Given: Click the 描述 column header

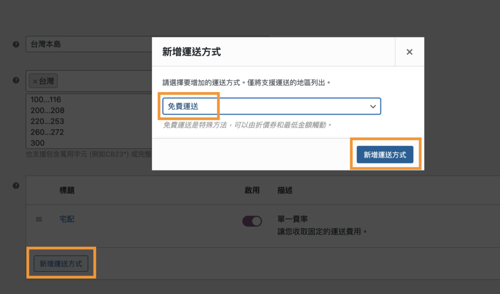Looking at the screenshot, I should click(285, 190).
